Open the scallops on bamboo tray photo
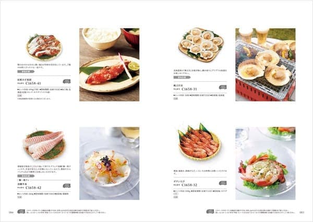This screenshot has height=222, width=313. pyautogui.click(x=201, y=44)
